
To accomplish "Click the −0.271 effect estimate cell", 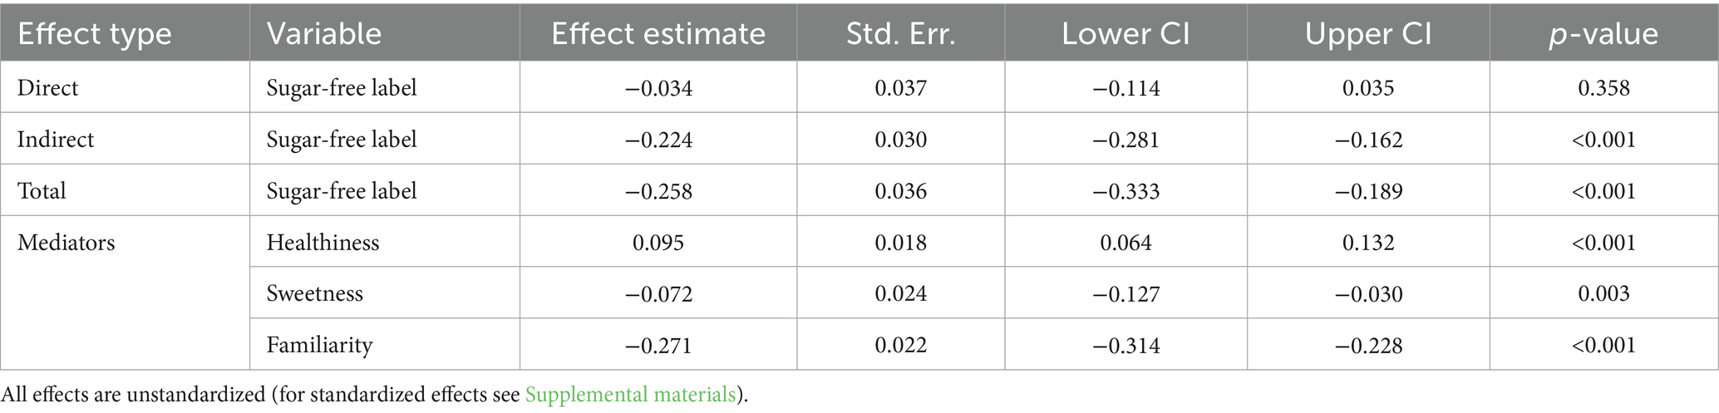I will pos(658,345).
